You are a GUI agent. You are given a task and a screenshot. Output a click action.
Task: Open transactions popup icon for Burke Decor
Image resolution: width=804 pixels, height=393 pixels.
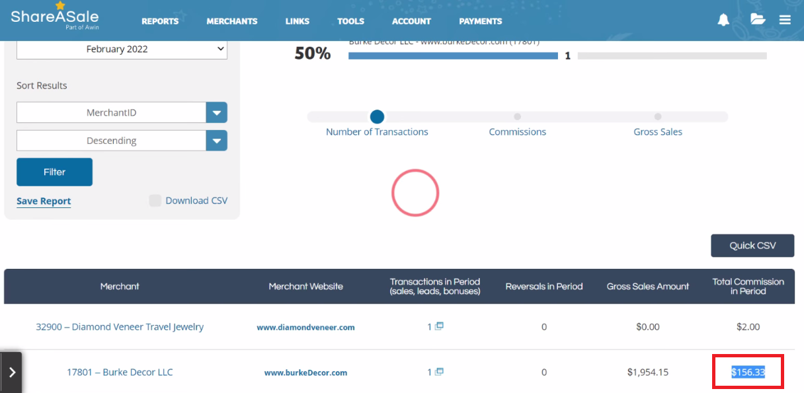coord(439,372)
